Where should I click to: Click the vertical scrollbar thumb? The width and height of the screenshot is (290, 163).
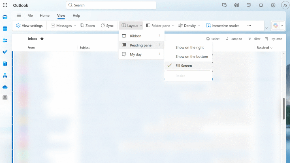pyautogui.click(x=284, y=109)
